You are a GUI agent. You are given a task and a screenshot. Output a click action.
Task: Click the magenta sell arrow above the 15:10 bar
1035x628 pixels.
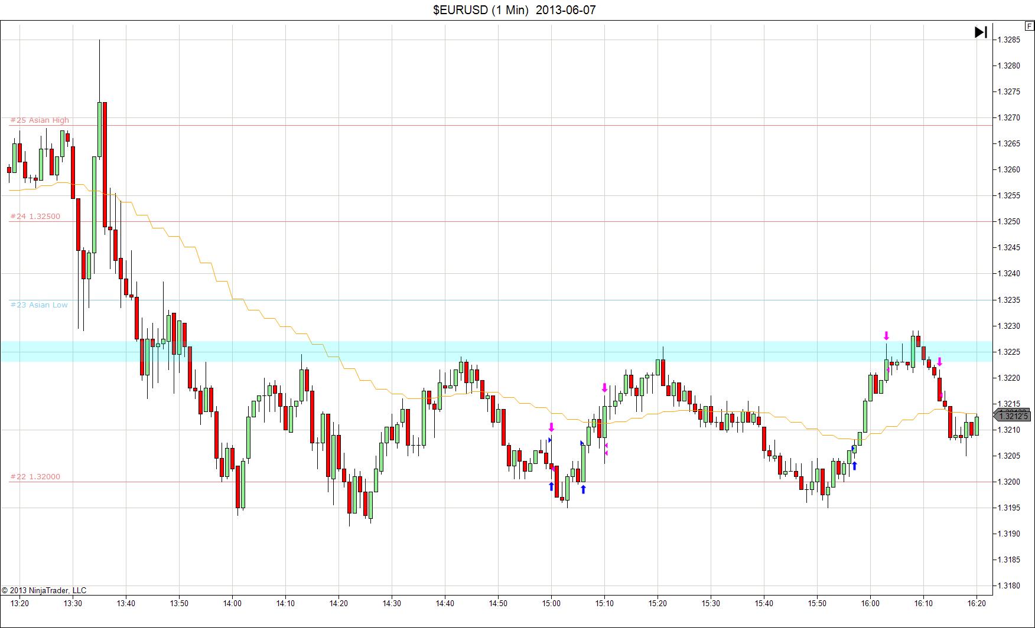(x=604, y=388)
